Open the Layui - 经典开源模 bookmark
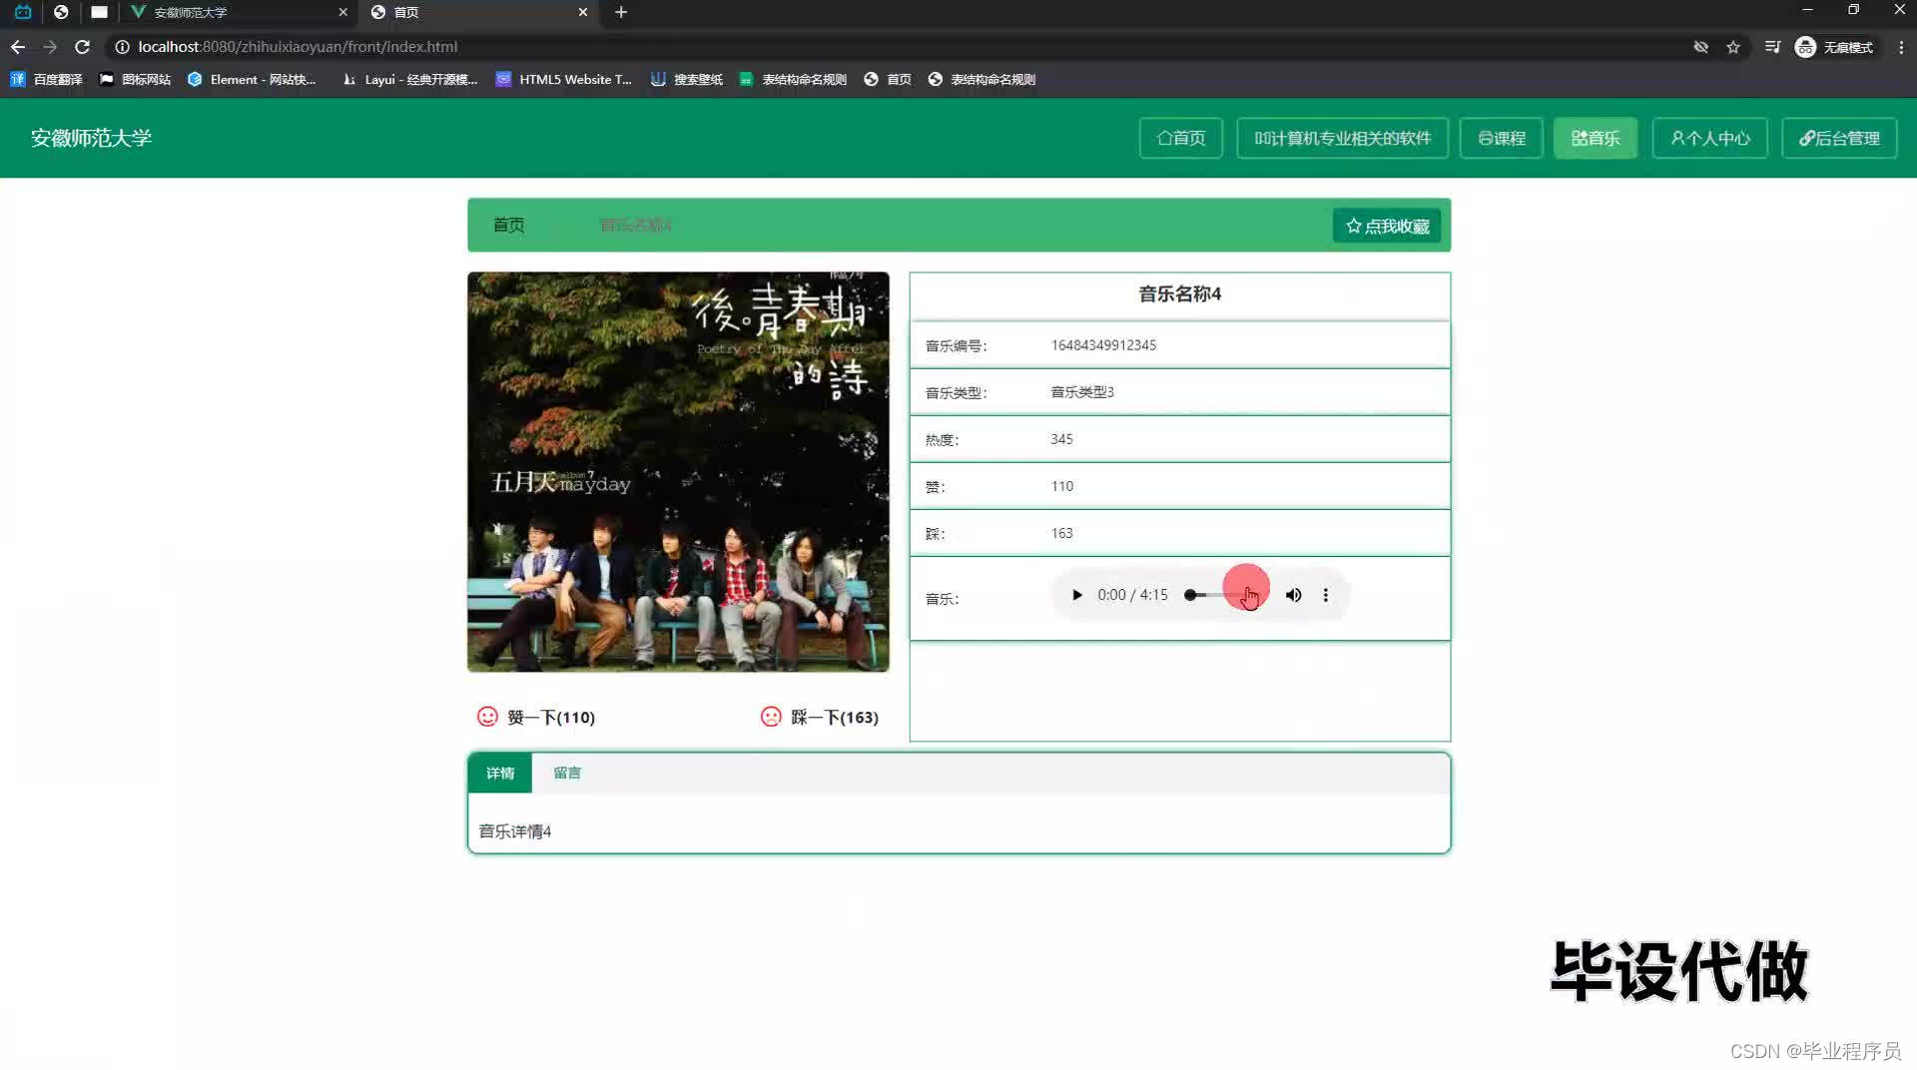Screen dimensions: 1917x1070 409,79
